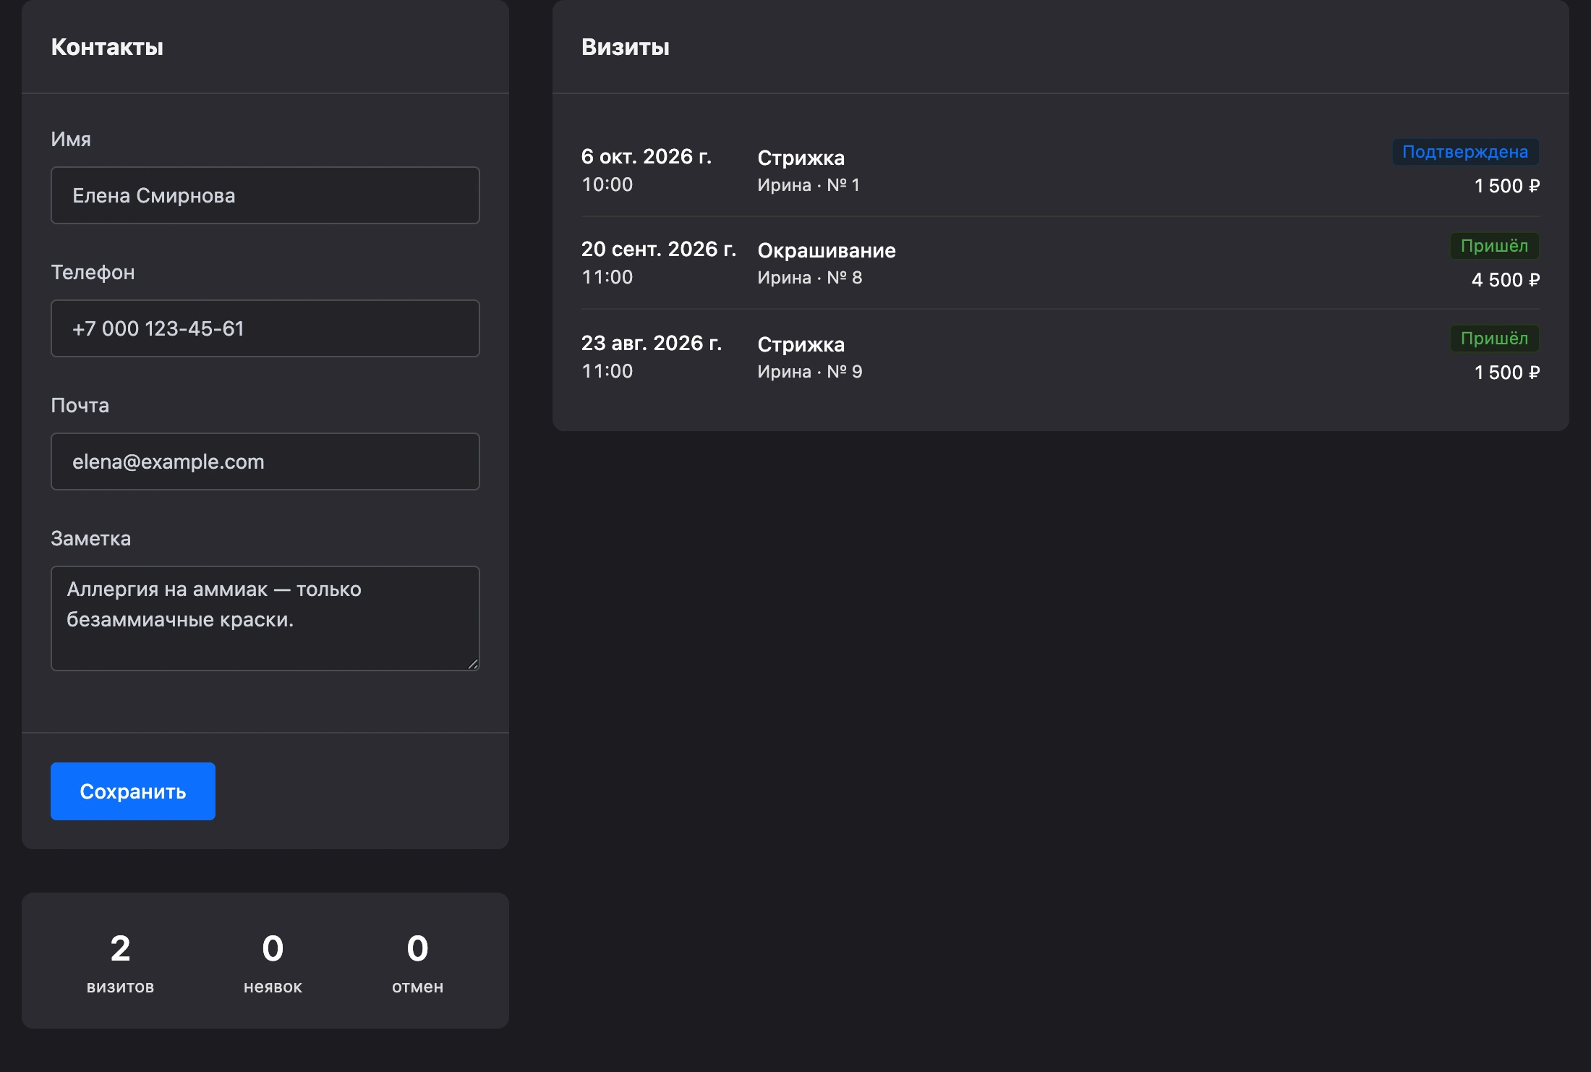Click the Пришёл badge for Окрашивание

pos(1494,246)
